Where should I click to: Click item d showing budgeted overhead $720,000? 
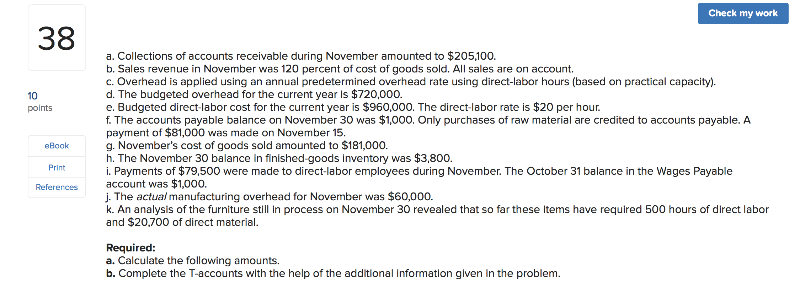pyautogui.click(x=254, y=94)
